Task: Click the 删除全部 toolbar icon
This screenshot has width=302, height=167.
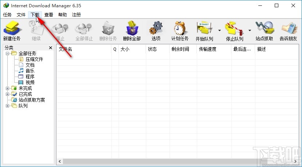Action: tap(132, 31)
